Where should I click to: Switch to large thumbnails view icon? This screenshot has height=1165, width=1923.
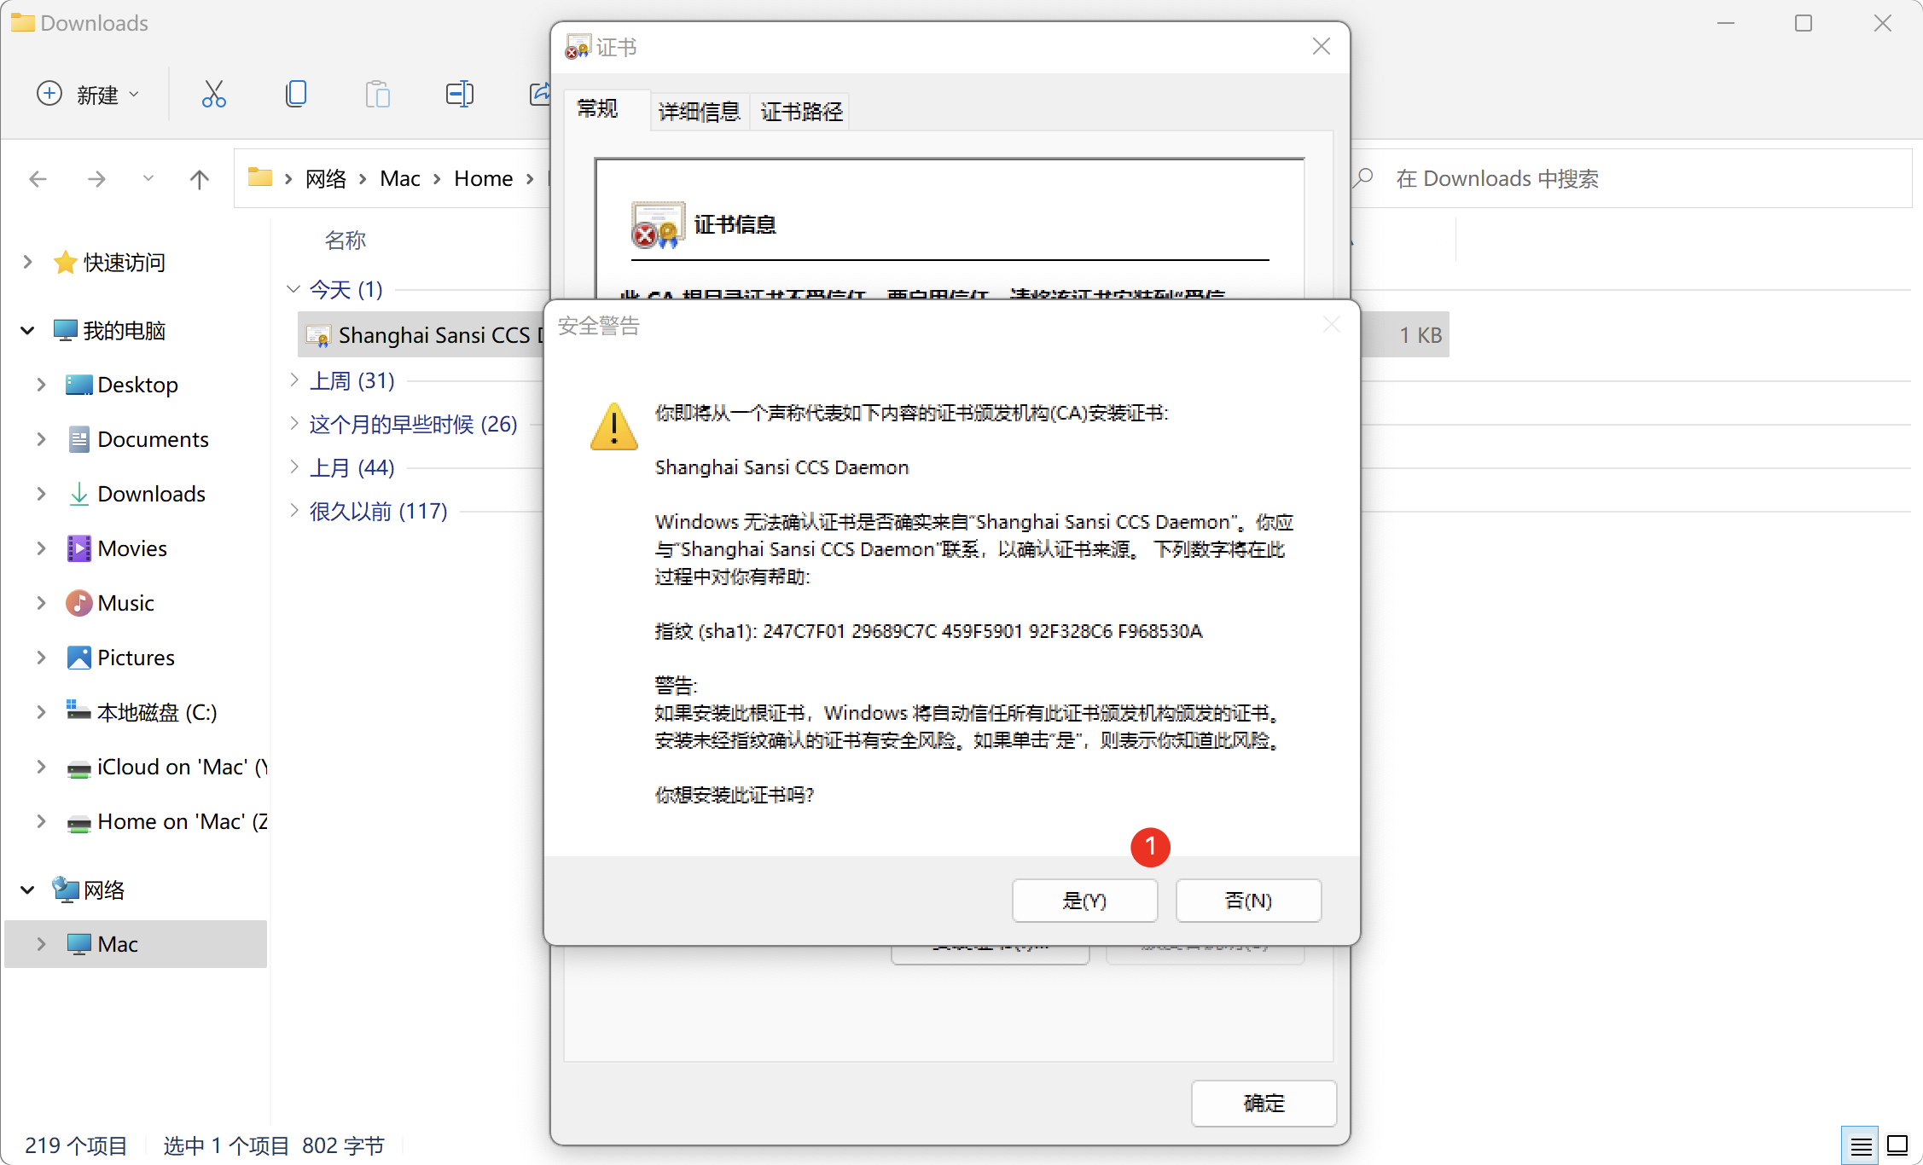[1898, 1146]
